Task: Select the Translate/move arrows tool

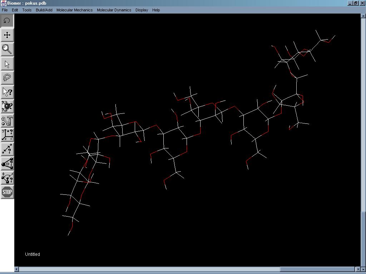Action: [x=7, y=35]
